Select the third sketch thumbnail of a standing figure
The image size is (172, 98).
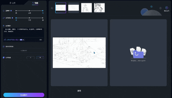click(x=87, y=8)
